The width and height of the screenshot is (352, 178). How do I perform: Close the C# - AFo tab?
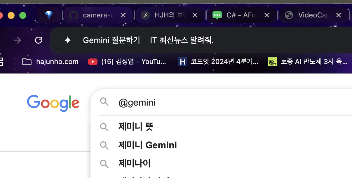267,15
